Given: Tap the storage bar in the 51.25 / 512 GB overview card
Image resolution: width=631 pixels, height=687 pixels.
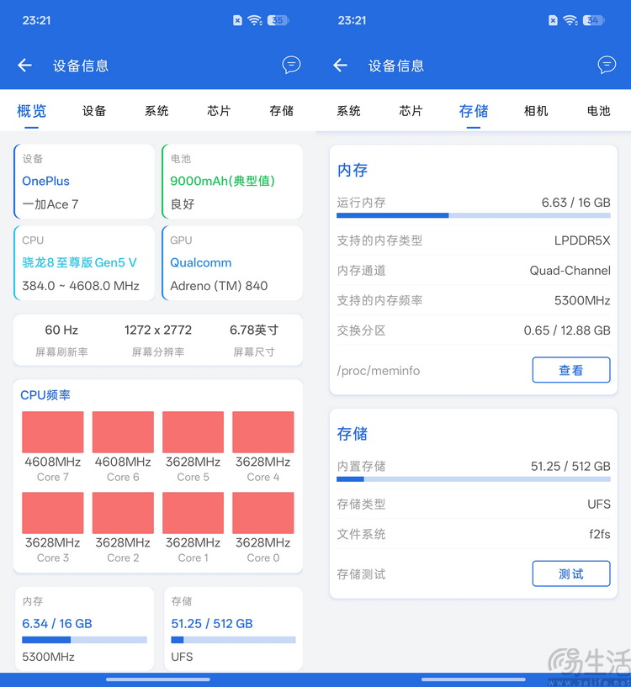Looking at the screenshot, I should click(233, 640).
